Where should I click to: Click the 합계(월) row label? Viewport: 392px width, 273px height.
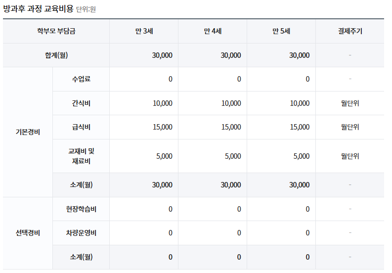56,55
